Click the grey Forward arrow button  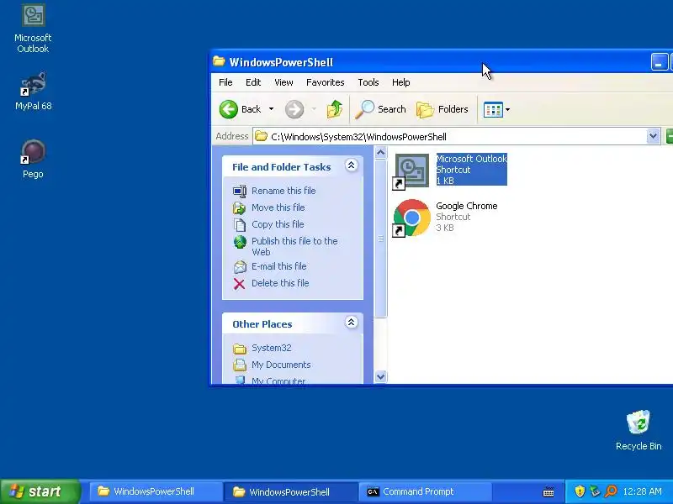pyautogui.click(x=294, y=109)
